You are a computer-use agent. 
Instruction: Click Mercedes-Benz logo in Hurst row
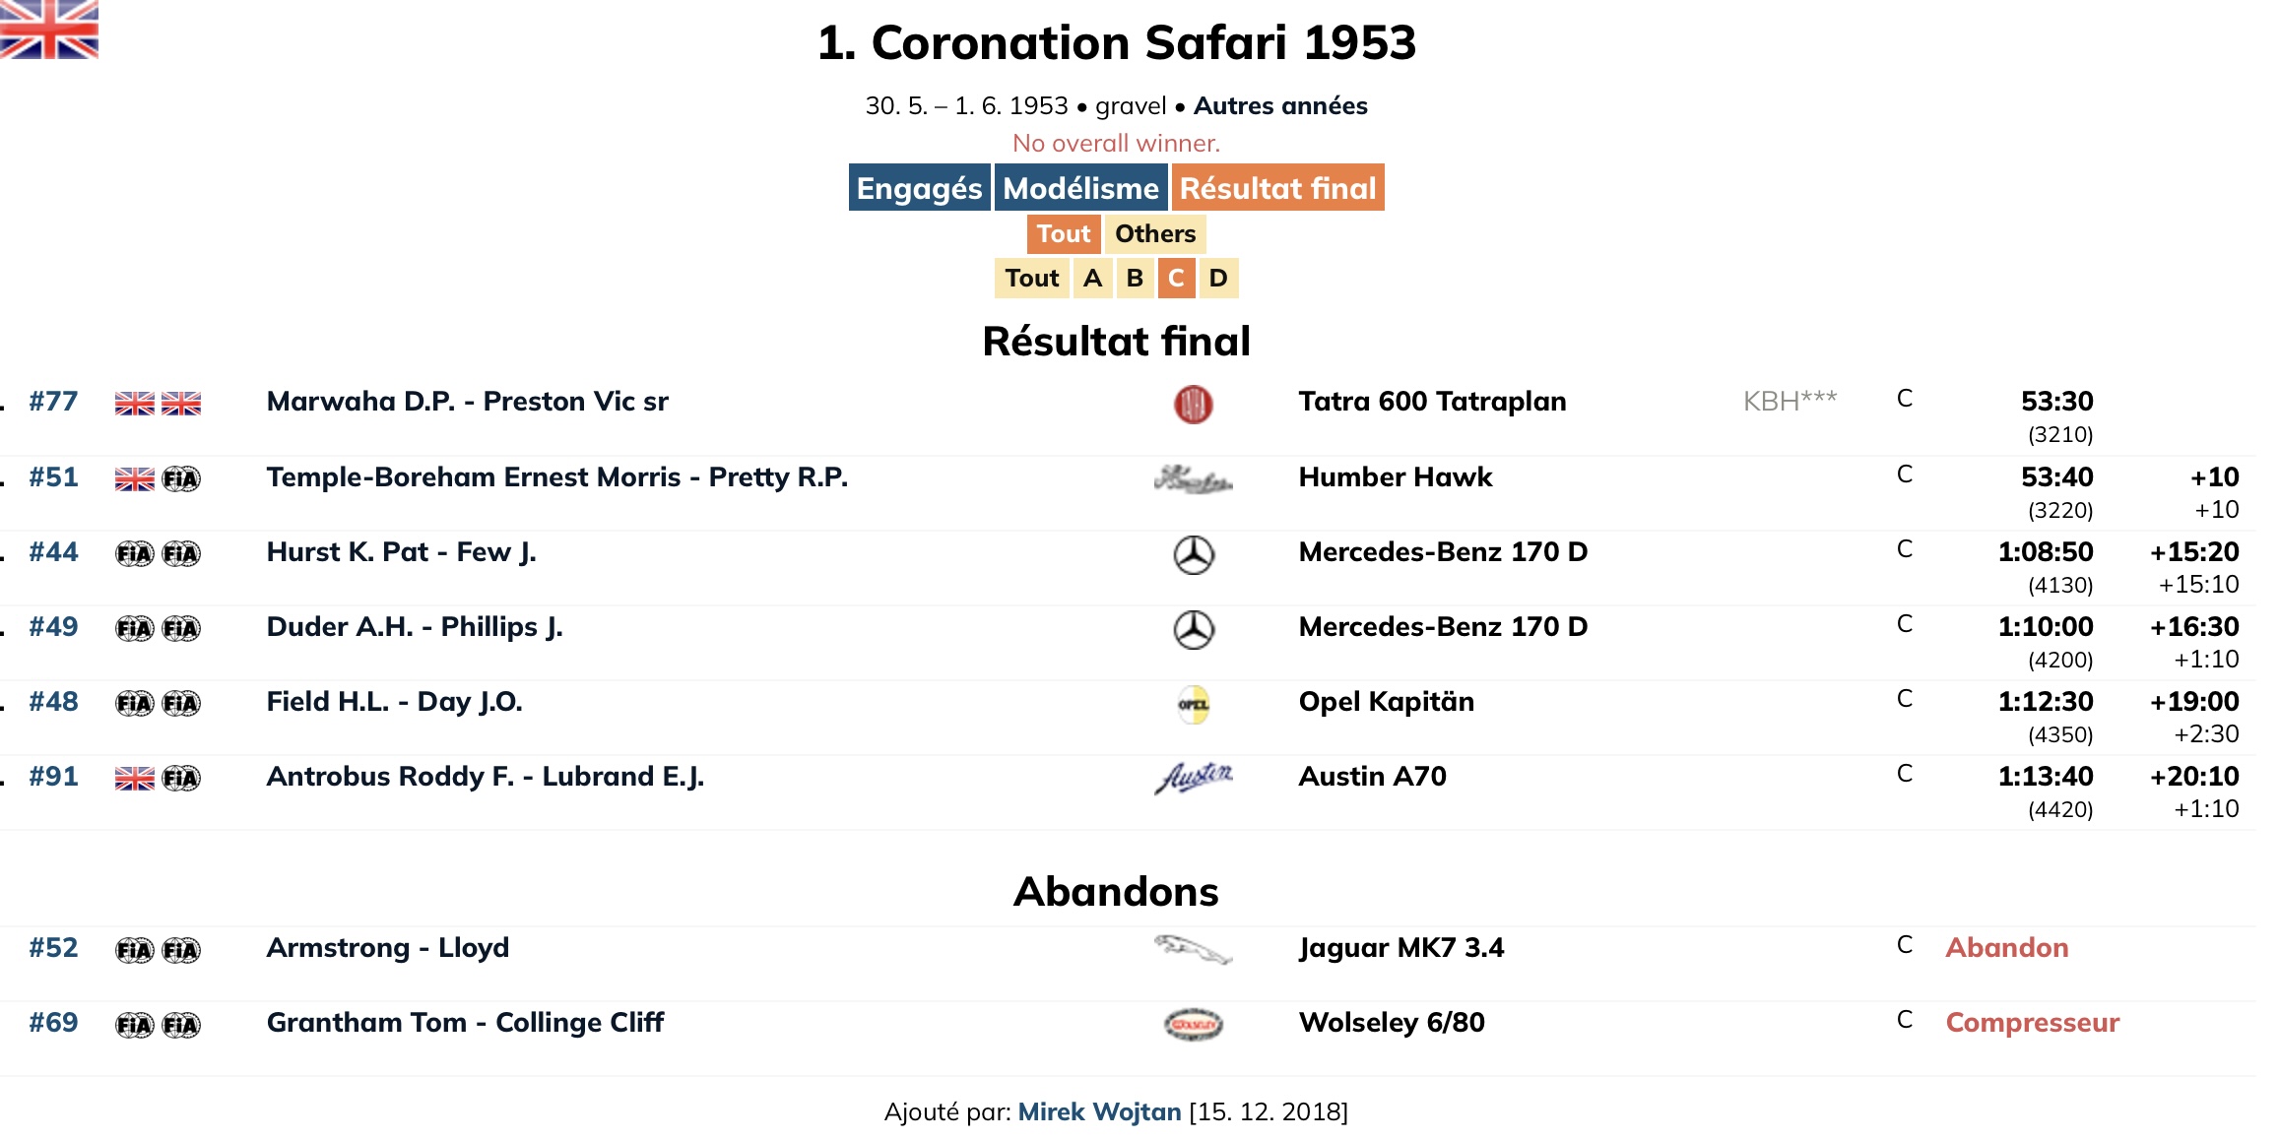coord(1193,555)
